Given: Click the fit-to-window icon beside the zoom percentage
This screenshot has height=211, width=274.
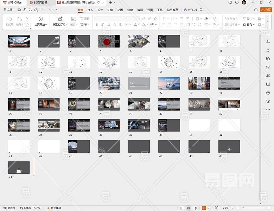Looking at the screenshot, I should click(x=216, y=208).
